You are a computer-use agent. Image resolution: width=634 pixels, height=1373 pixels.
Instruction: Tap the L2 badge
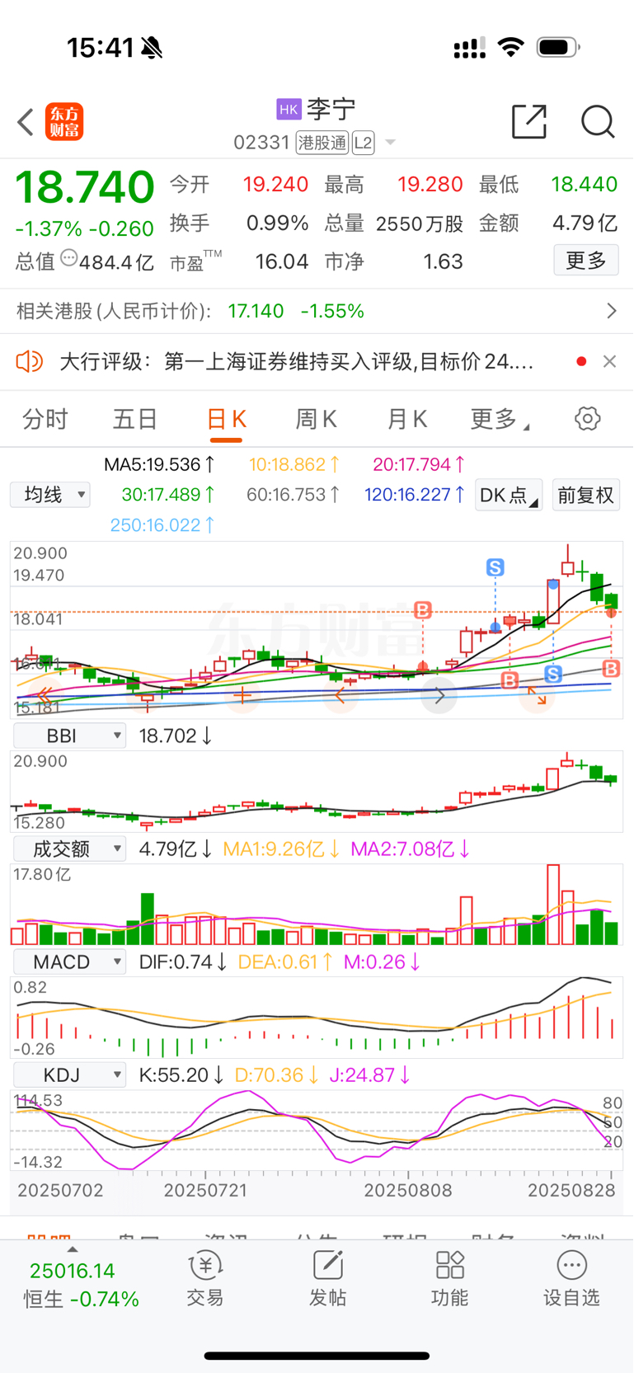(x=363, y=143)
